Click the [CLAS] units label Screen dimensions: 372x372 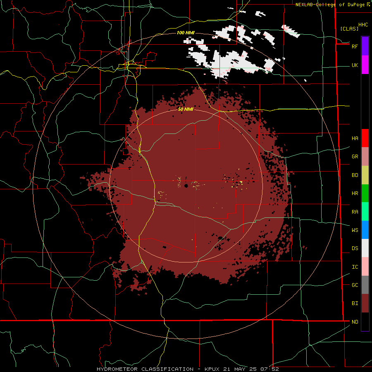(349, 29)
